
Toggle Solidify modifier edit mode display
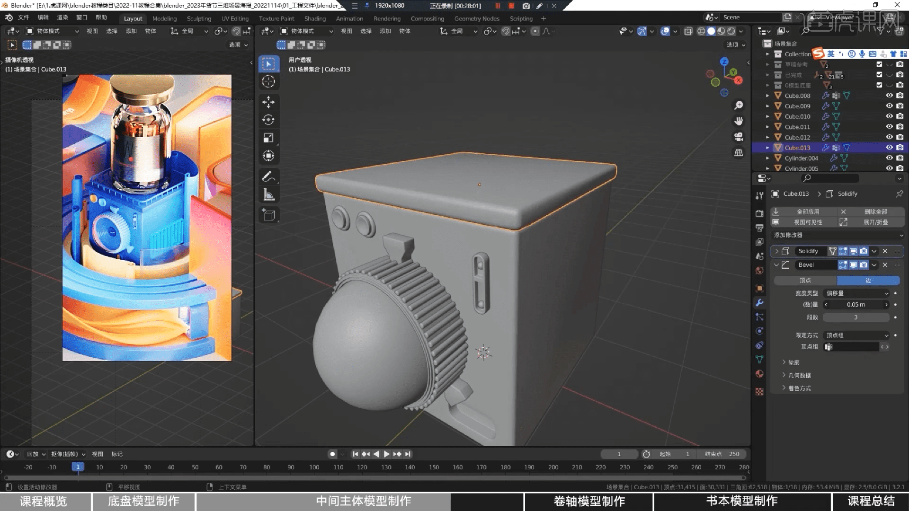point(843,251)
